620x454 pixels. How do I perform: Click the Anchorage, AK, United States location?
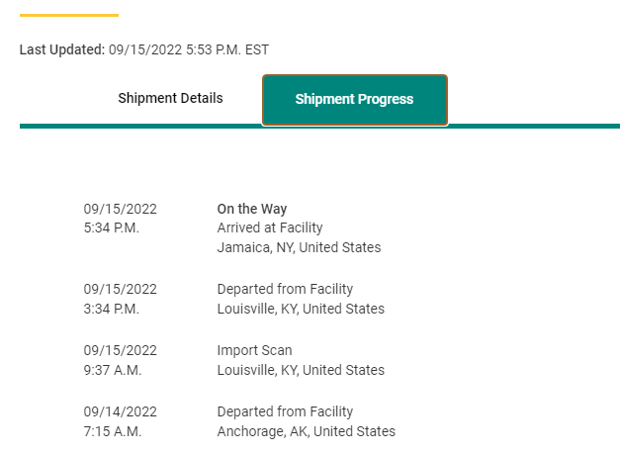click(306, 431)
